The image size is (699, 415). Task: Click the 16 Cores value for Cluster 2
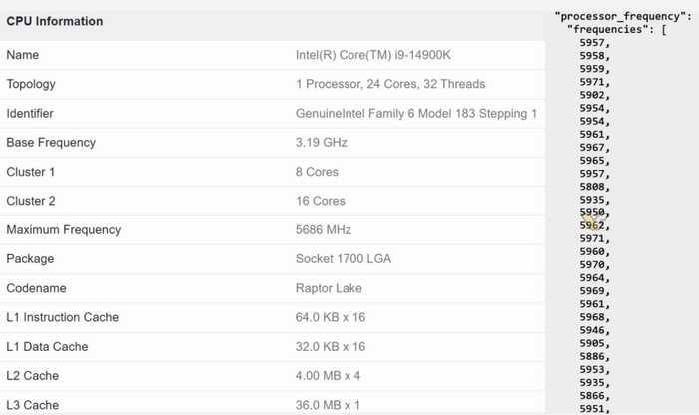click(x=321, y=201)
